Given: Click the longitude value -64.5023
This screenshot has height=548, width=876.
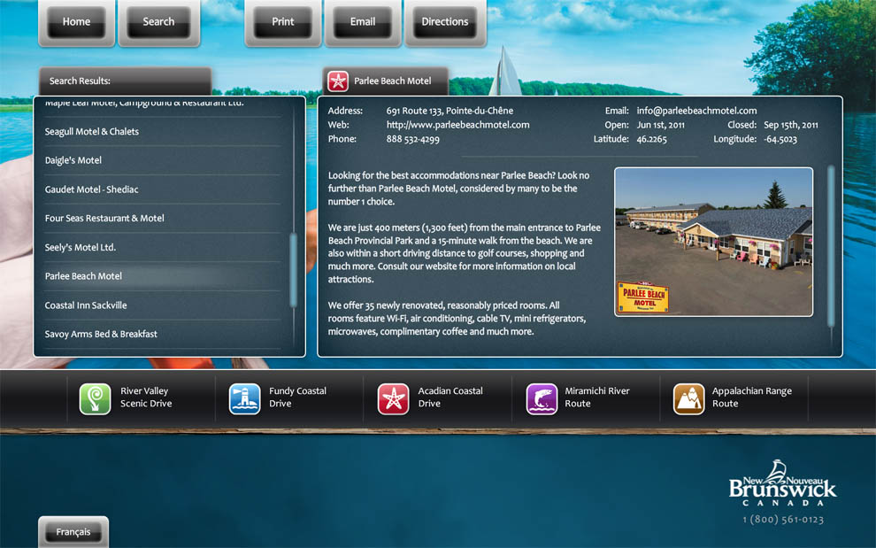Looking at the screenshot, I should [780, 139].
